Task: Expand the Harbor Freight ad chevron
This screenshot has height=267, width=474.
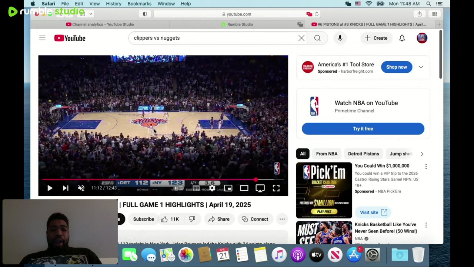Action: pos(421,67)
